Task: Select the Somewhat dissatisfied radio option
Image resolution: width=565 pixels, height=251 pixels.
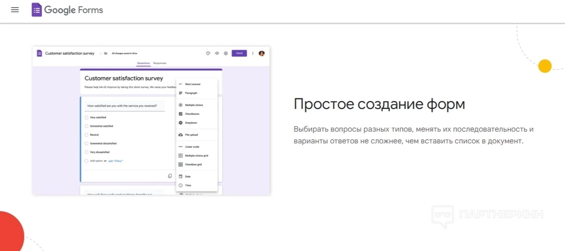Action: click(x=87, y=143)
